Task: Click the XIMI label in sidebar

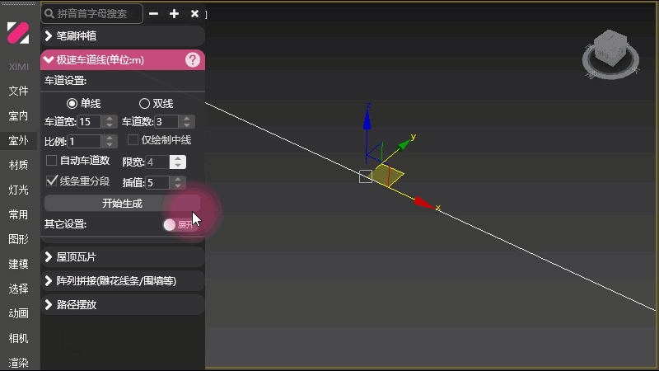Action: 18,67
